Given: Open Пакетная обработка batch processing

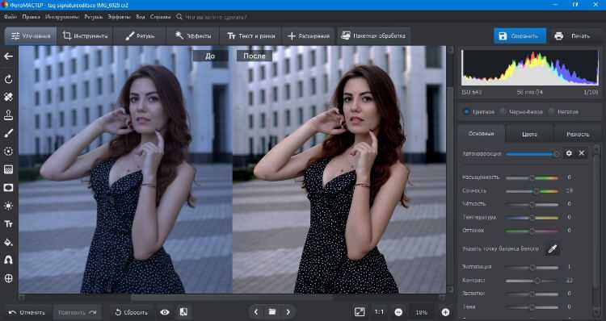Looking at the screenshot, I should (x=373, y=35).
